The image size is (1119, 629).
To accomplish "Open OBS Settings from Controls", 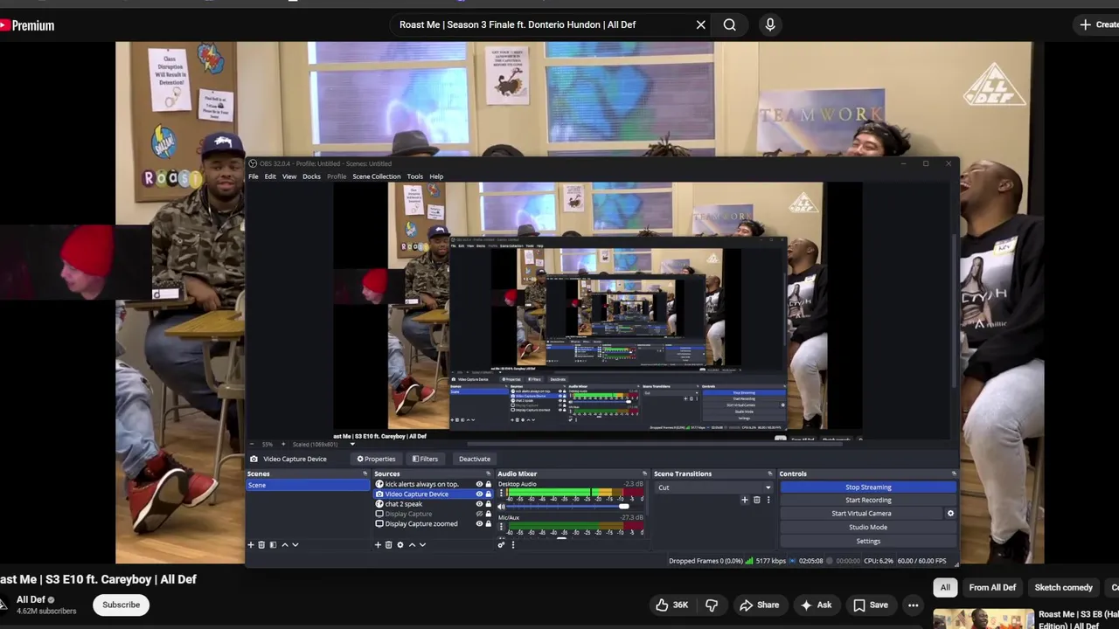I will click(868, 541).
